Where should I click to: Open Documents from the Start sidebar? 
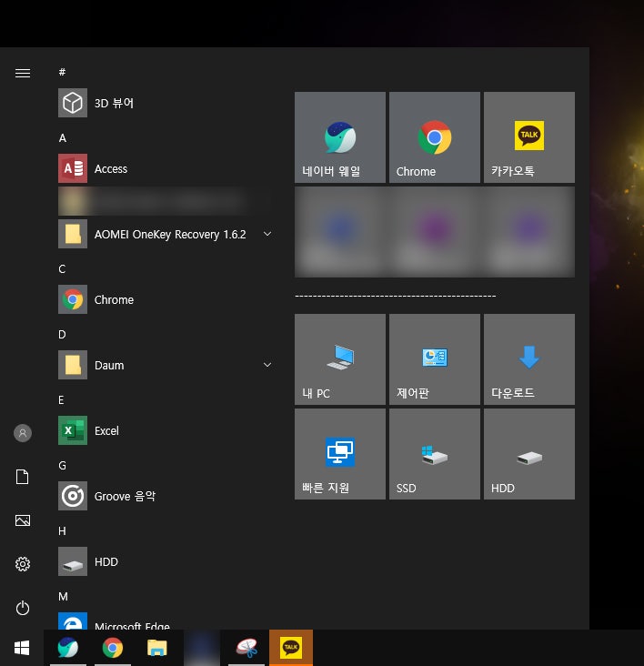23,477
